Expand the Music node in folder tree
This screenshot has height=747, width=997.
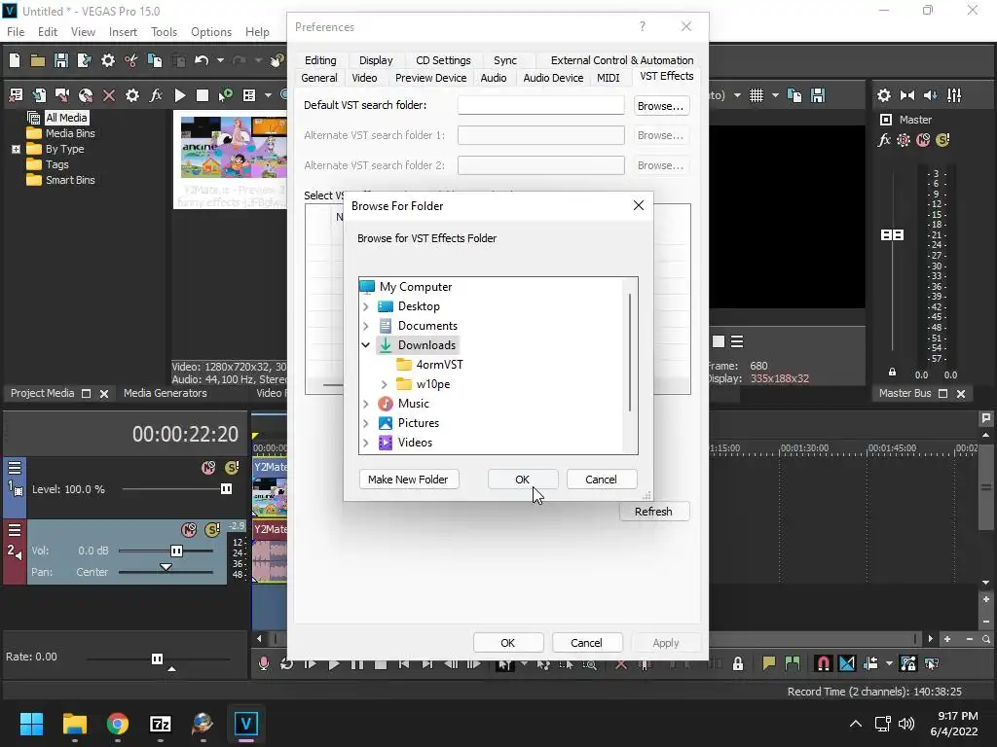[x=366, y=404]
